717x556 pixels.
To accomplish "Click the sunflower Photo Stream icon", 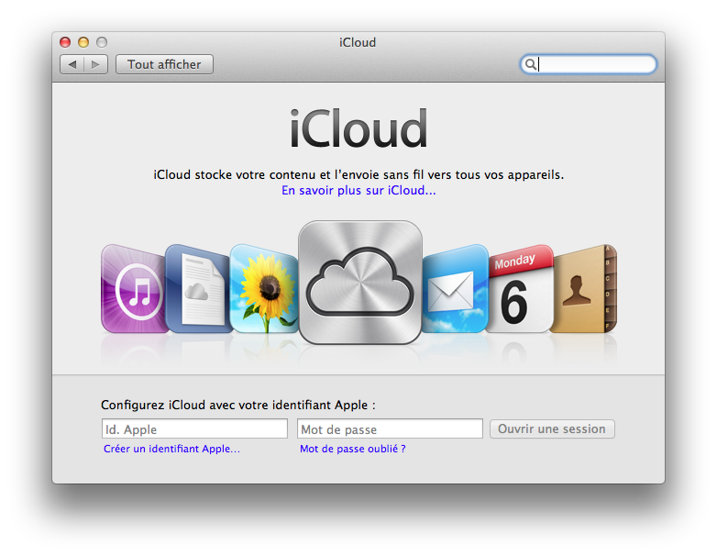I will coord(264,289).
